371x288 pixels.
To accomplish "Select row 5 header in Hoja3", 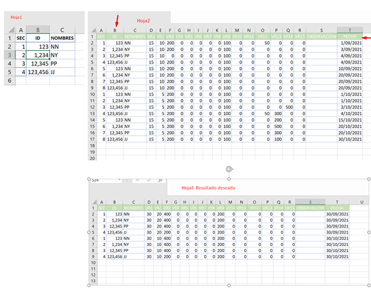I will 93,232.
